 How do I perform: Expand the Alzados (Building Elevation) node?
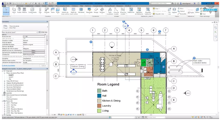(4, 83)
